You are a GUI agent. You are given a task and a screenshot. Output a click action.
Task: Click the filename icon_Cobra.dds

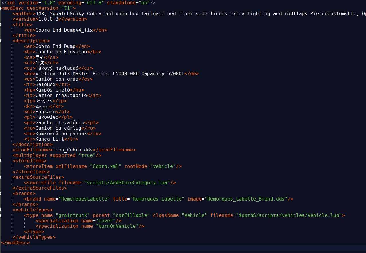click(73, 150)
